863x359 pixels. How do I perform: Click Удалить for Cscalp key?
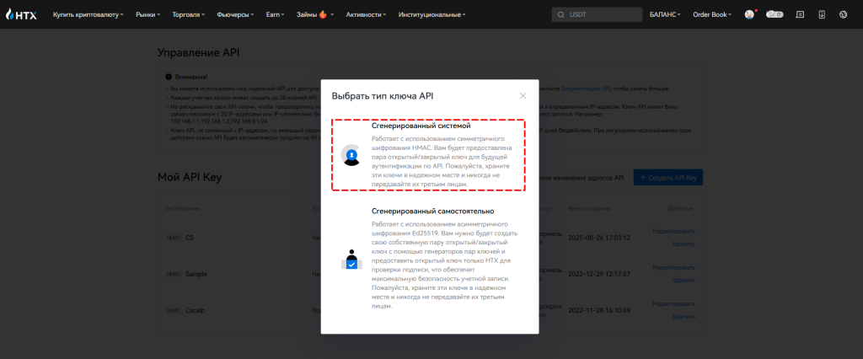point(683,316)
